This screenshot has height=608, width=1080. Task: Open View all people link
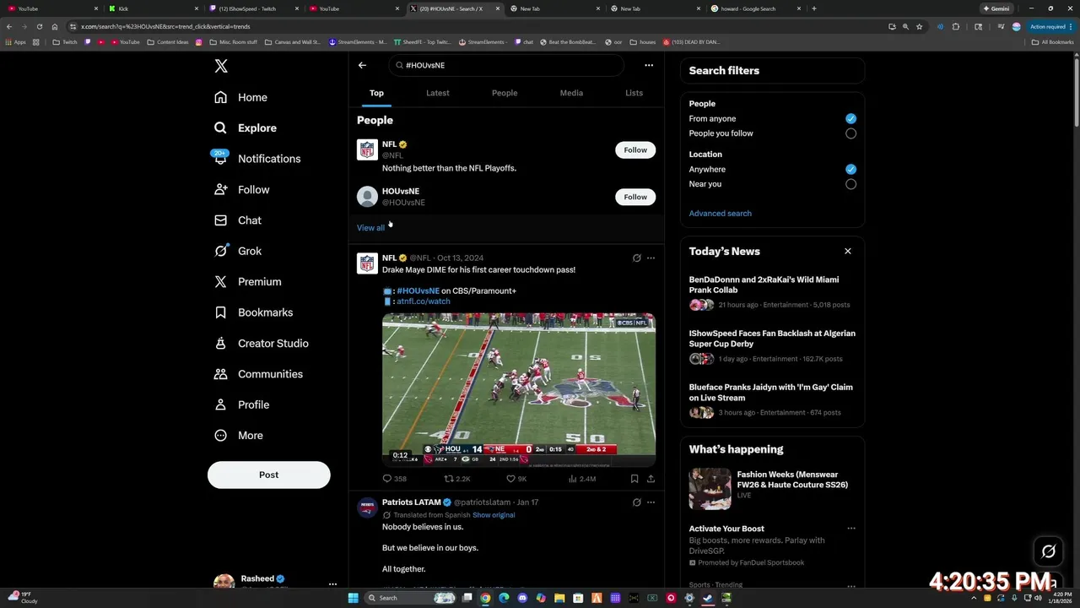point(370,228)
